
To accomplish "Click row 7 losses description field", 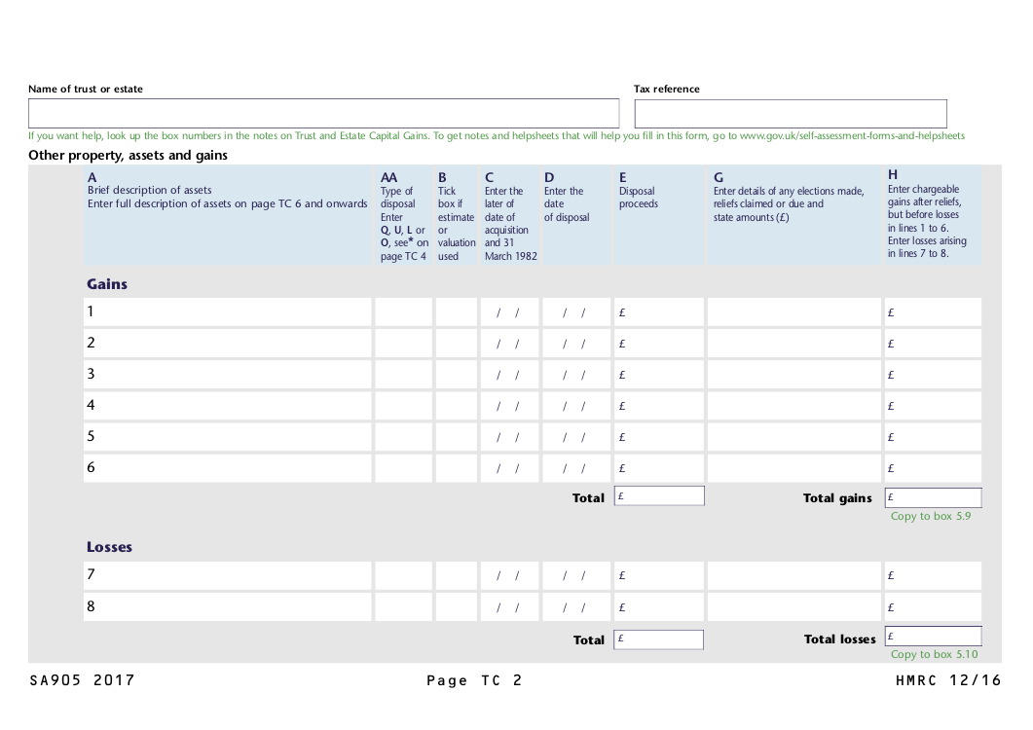I will (228, 575).
